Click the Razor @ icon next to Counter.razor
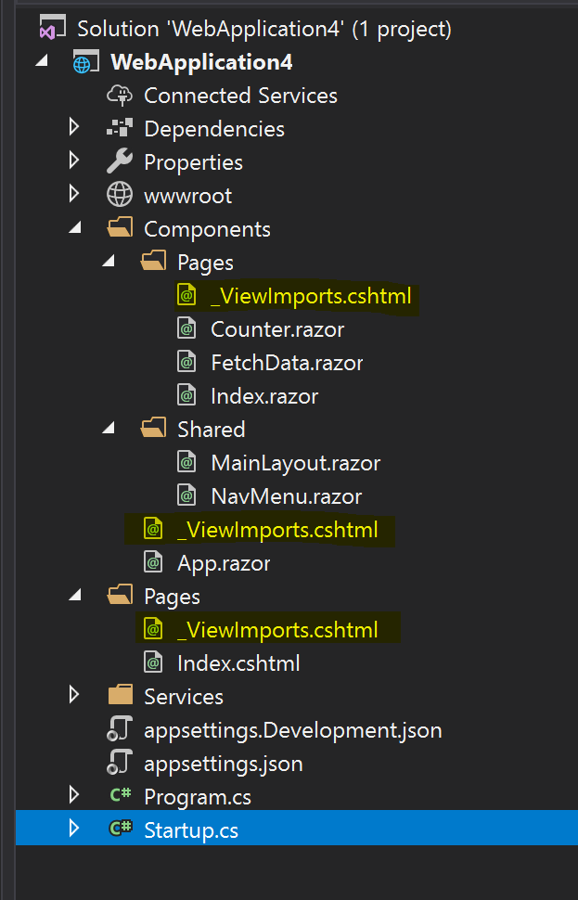 pyautogui.click(x=187, y=328)
